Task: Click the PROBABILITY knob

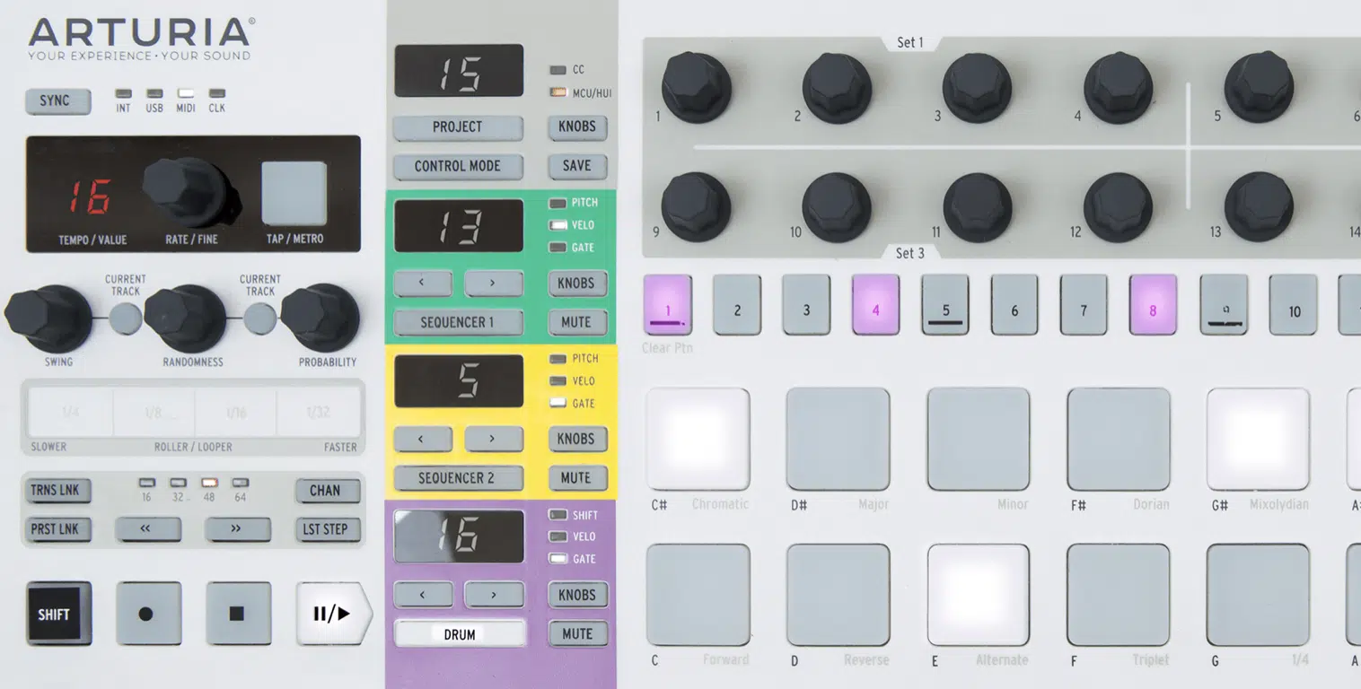Action: click(320, 318)
